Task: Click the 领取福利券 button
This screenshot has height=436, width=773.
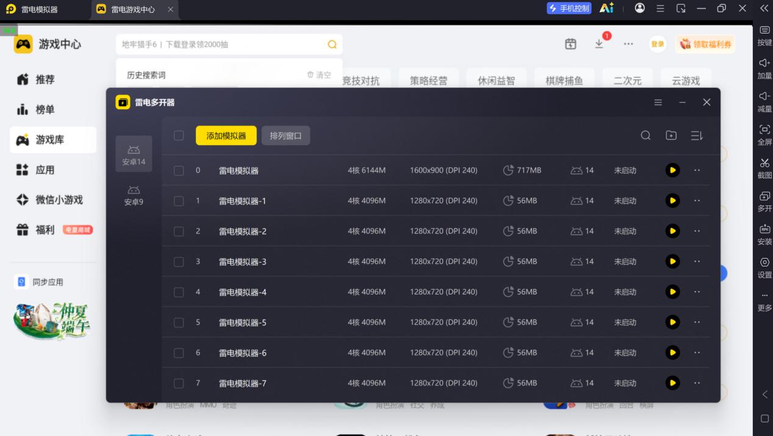Action: click(705, 44)
